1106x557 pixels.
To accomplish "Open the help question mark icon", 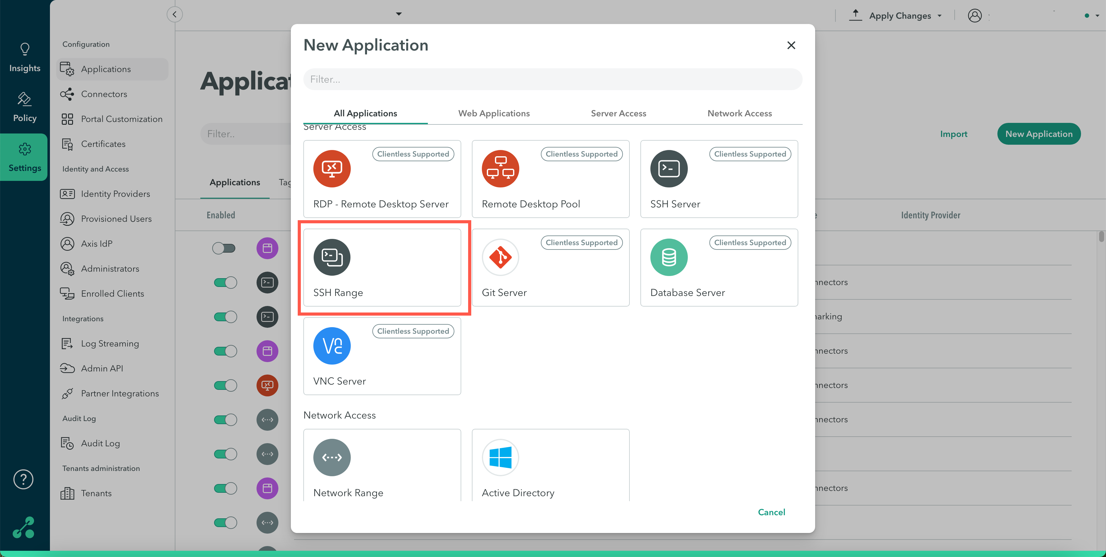I will 23,479.
